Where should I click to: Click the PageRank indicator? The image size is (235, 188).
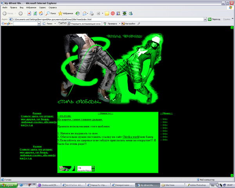click(x=62, y=23)
